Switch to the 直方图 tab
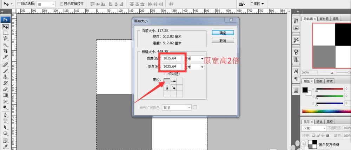The image size is (351, 150). coord(324,19)
